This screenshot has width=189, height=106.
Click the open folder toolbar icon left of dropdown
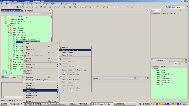click(x=110, y=7)
